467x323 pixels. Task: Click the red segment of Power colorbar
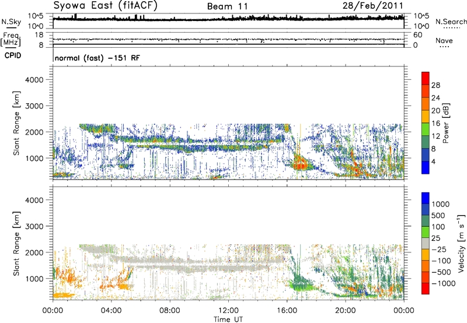tap(426, 79)
